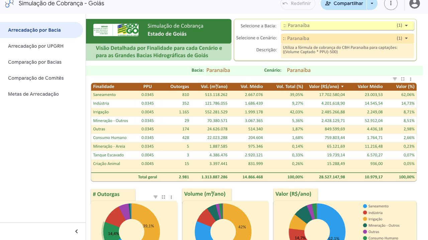Screen dimensions: 428x240
Task: Go to Arrecadação por Bacia page
Action: (41, 30)
